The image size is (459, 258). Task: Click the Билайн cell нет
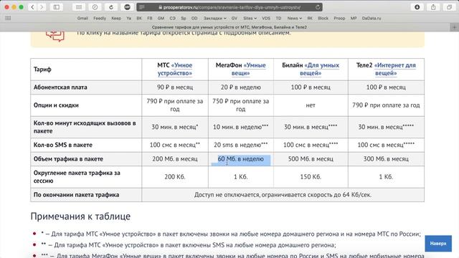click(311, 105)
